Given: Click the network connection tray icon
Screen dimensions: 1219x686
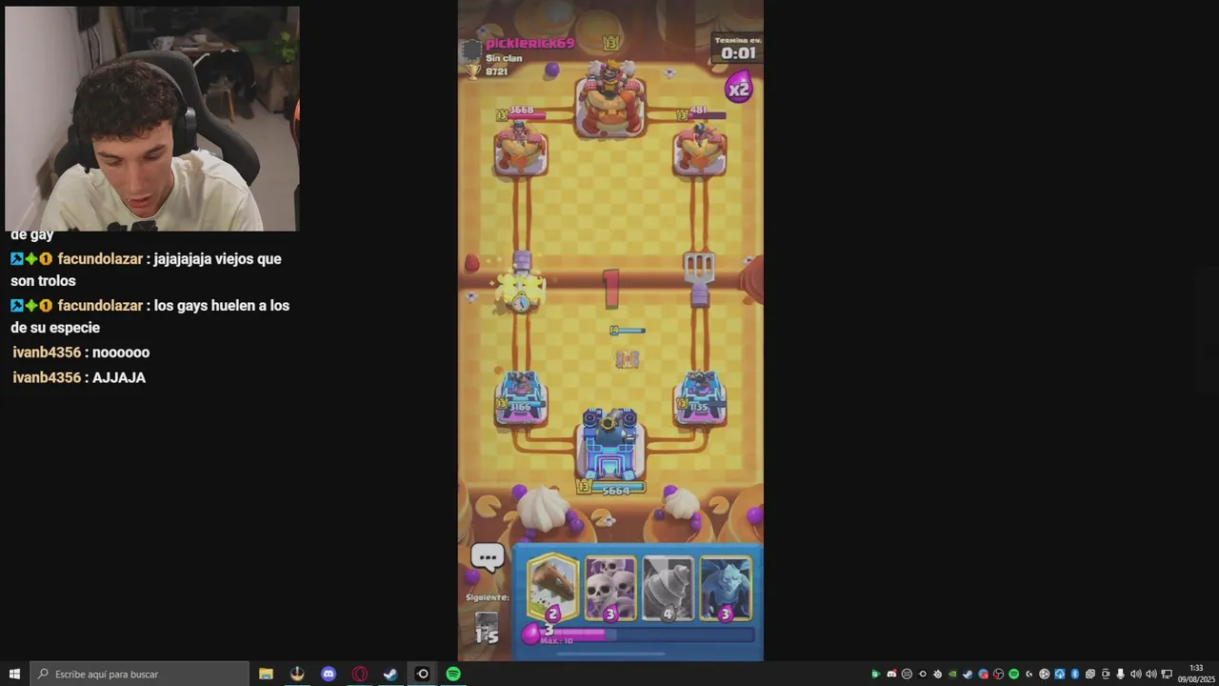Looking at the screenshot, I should click(1167, 674).
